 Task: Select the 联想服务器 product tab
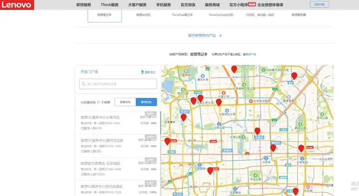pyautogui.click(x=299, y=15)
